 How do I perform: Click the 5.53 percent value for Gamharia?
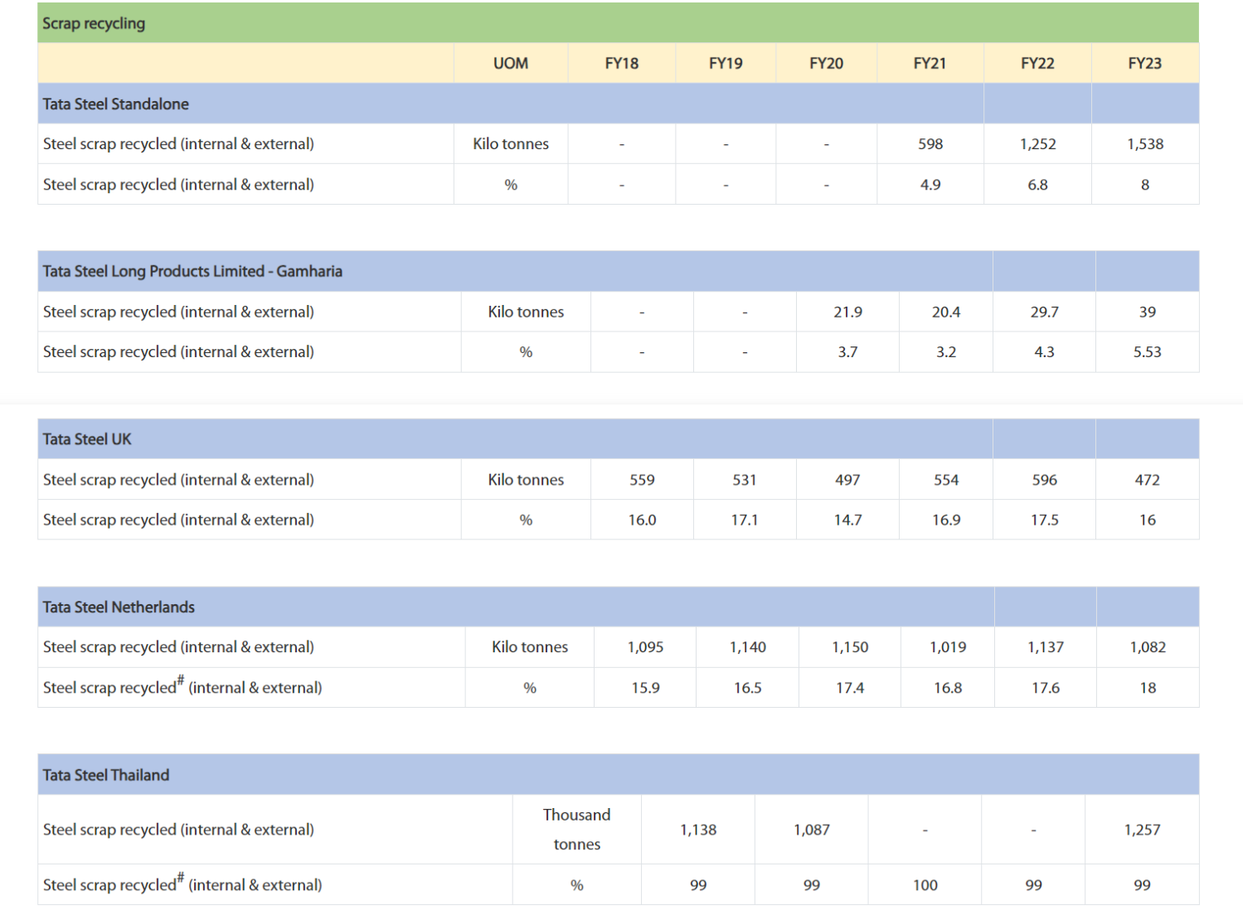coord(1147,352)
